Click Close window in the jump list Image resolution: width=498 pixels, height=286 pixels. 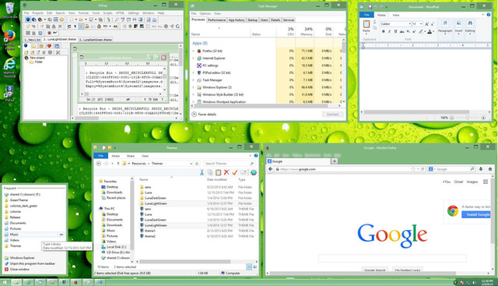coord(19,270)
